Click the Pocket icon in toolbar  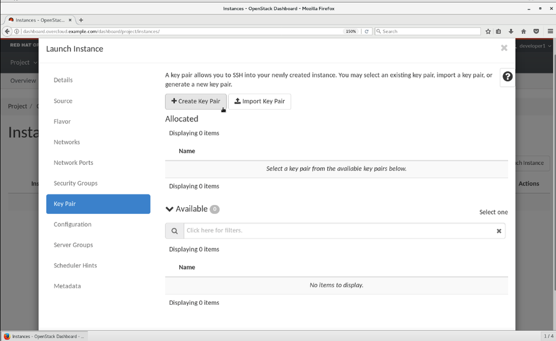click(x=536, y=31)
